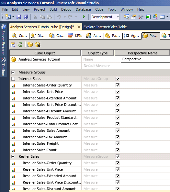Open the File menu
The width and height of the screenshot is (170, 192).
(x=5, y=9)
